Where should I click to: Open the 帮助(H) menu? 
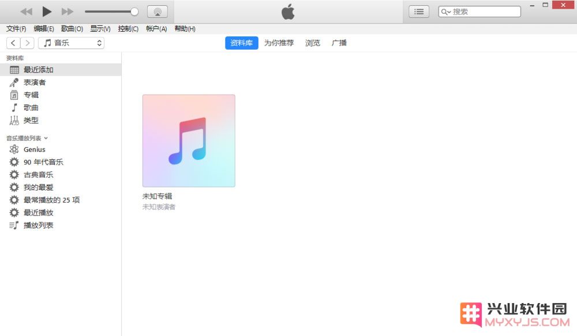tap(185, 29)
